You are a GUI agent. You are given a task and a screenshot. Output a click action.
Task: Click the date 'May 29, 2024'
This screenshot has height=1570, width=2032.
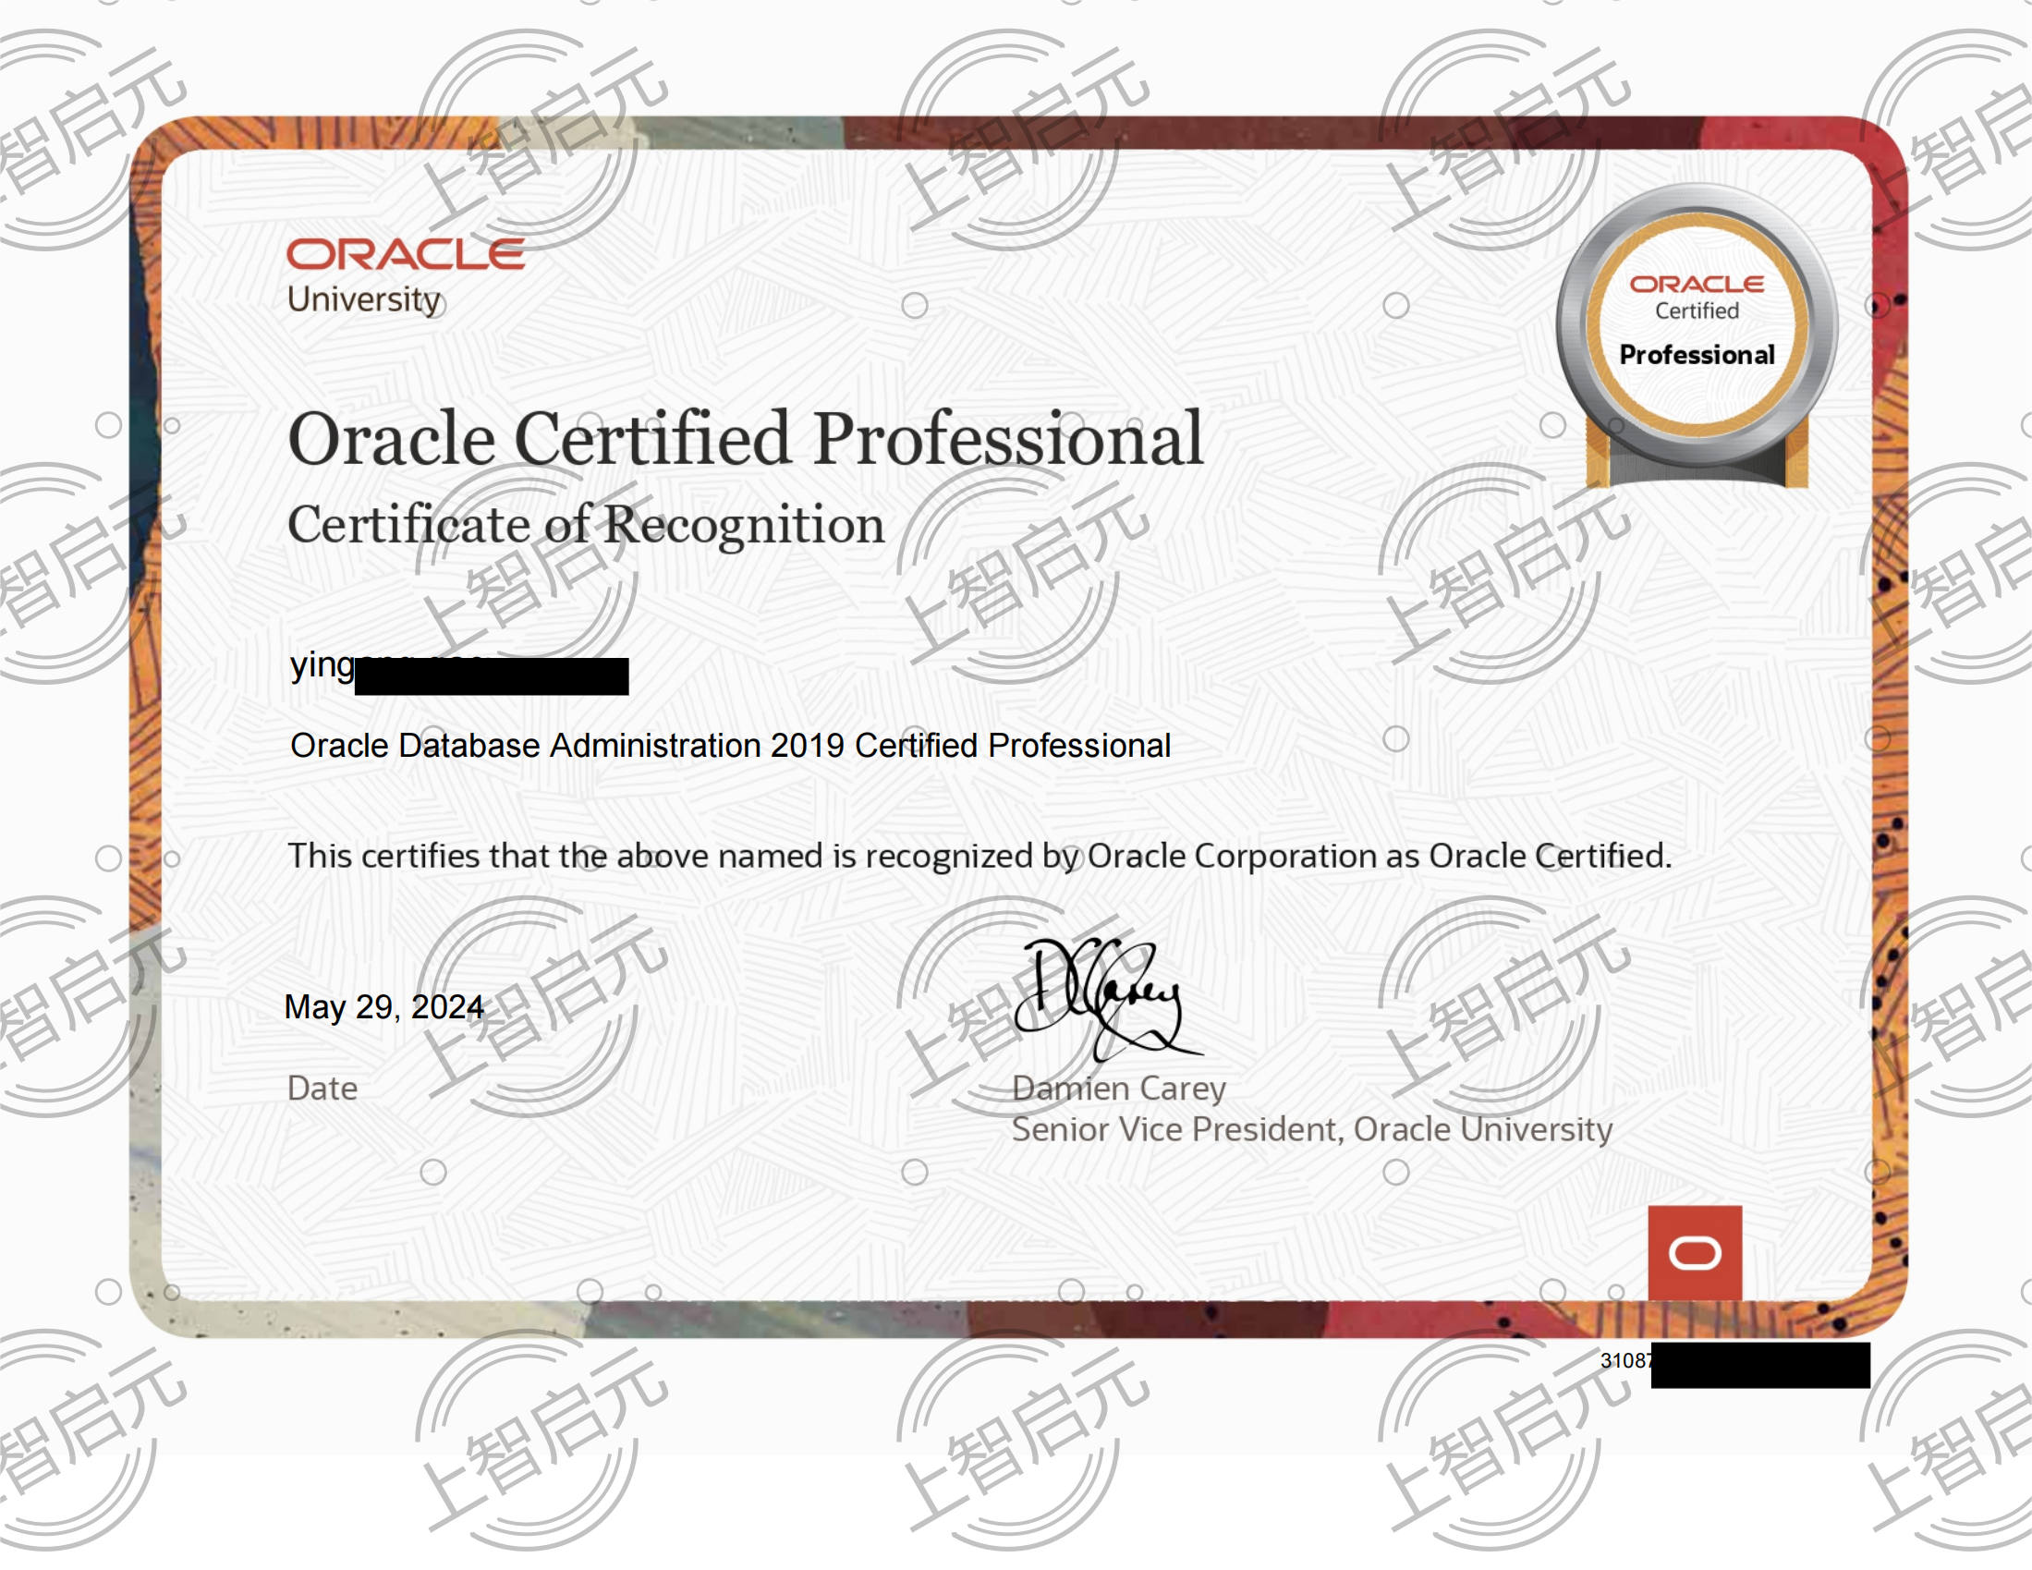(x=384, y=1007)
